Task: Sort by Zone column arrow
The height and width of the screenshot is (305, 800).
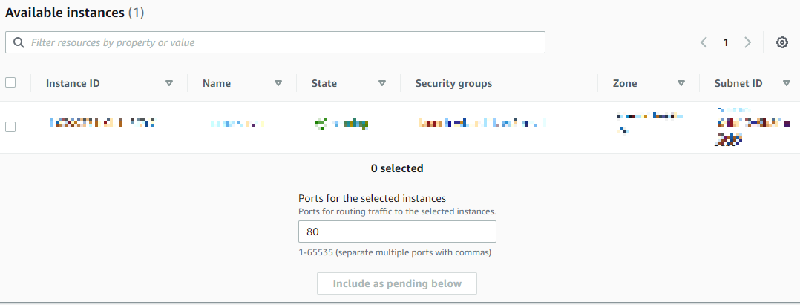Action: pyautogui.click(x=681, y=83)
